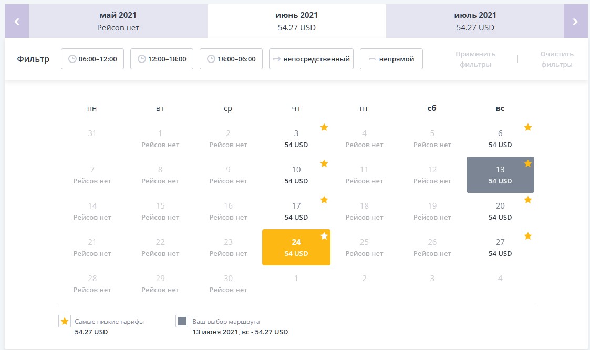
Task: Select the highlighted June 24 date
Action: (x=296, y=248)
